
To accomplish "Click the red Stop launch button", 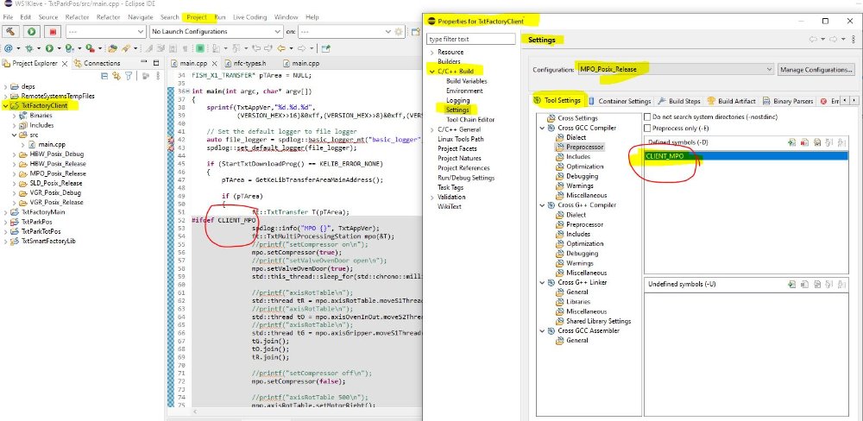I will (53, 31).
